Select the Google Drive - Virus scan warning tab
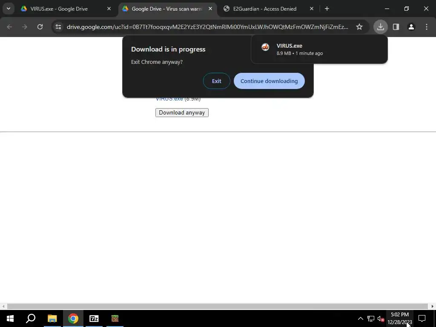The image size is (436, 327). [x=168, y=9]
